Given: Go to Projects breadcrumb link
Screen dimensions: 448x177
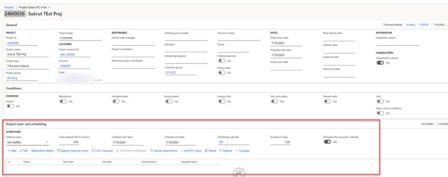Looking at the screenshot, I should point(9,7).
